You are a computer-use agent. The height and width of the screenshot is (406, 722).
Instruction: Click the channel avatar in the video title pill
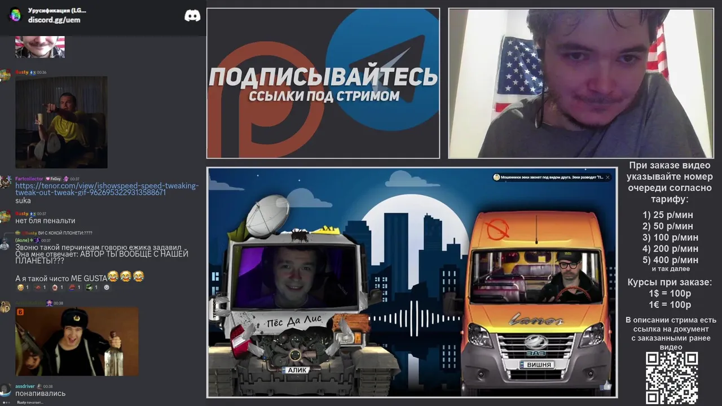[x=497, y=177]
